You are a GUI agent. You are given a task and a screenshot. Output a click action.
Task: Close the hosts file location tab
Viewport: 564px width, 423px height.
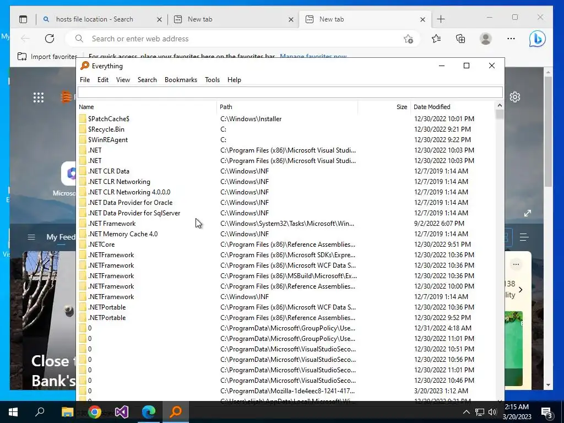click(x=159, y=19)
